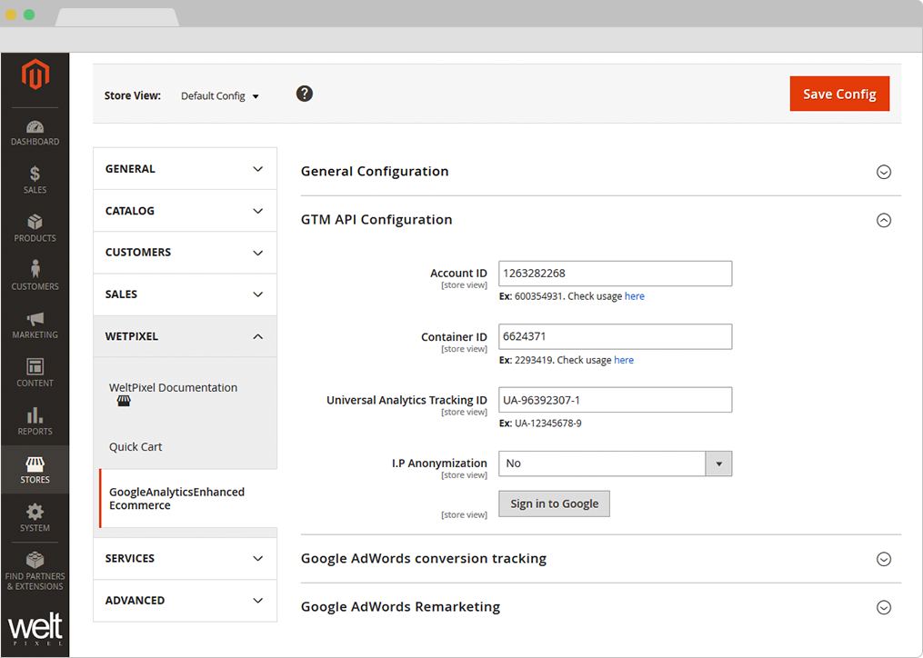Image resolution: width=923 pixels, height=658 pixels.
Task: Collapse the WETPIXEL settings group
Action: click(185, 336)
